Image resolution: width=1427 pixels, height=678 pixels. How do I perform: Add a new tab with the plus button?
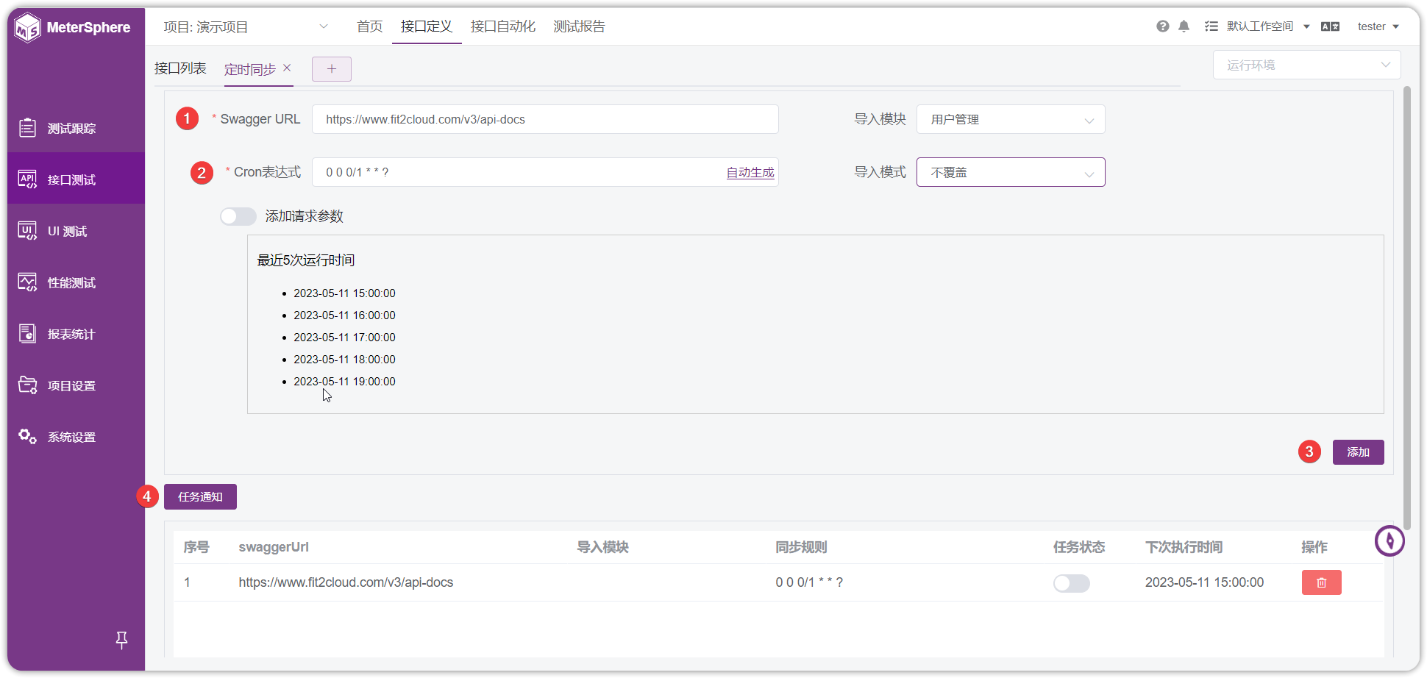pos(332,69)
